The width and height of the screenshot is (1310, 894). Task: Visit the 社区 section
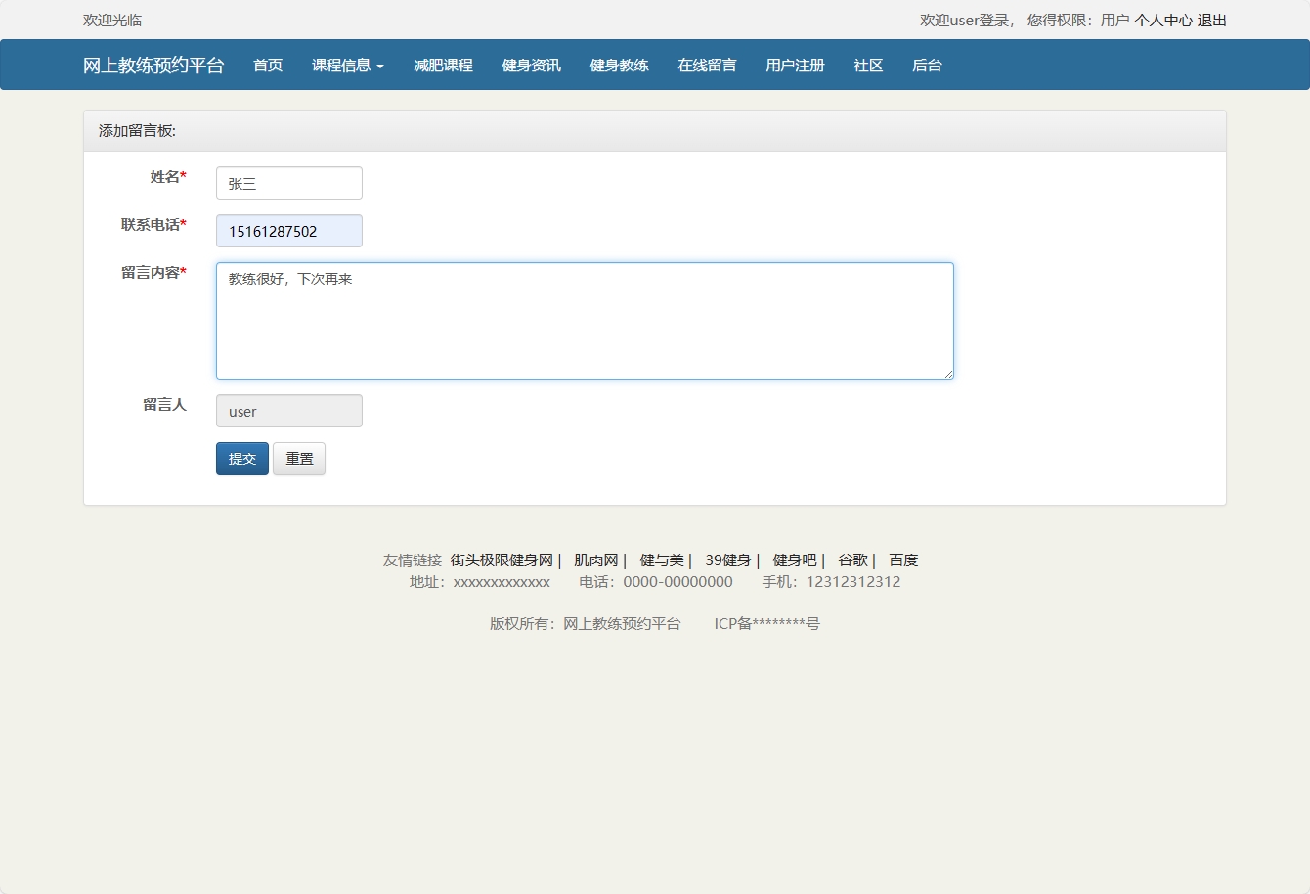tap(867, 65)
